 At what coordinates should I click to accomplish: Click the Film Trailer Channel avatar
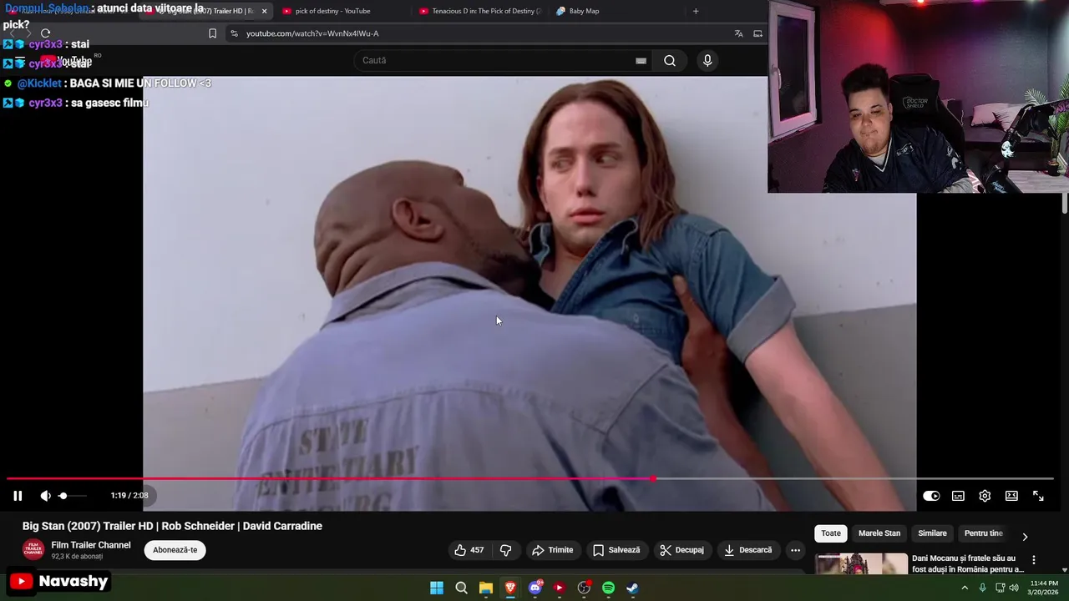[x=33, y=550]
